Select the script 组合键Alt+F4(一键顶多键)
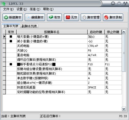This screenshot has height=120, width=129. [x=52, y=83]
